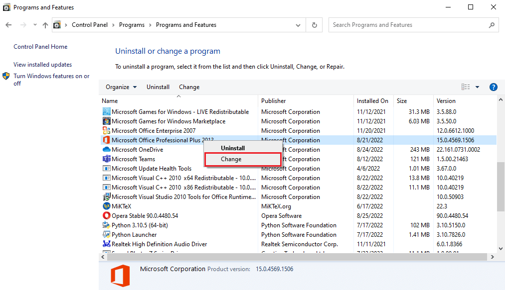Click the Programs breadcrumb

coord(132,25)
